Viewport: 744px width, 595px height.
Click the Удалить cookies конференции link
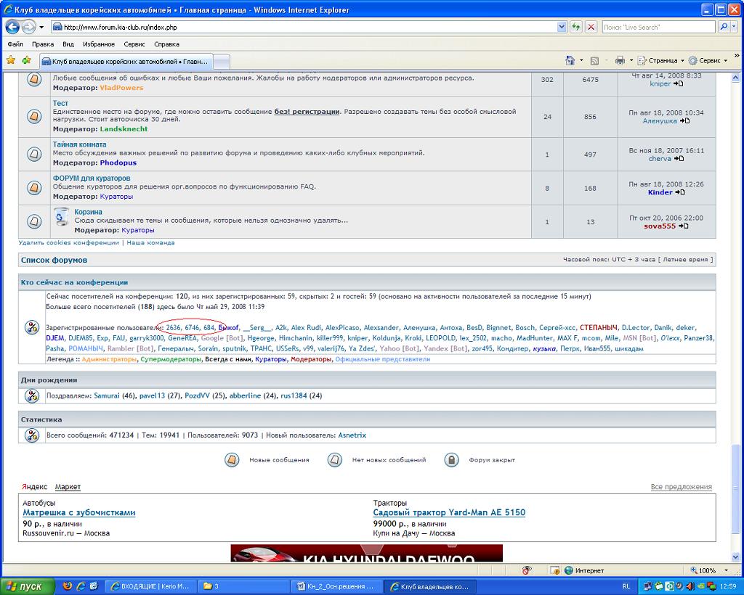tap(68, 242)
